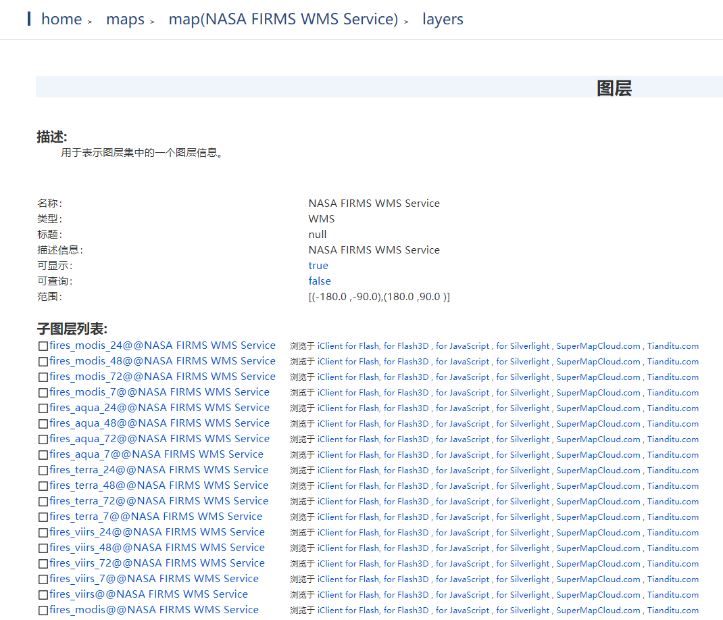
Task: Browse fires_viirs_7 on SuperMapCloud.com
Action: pyautogui.click(x=599, y=579)
